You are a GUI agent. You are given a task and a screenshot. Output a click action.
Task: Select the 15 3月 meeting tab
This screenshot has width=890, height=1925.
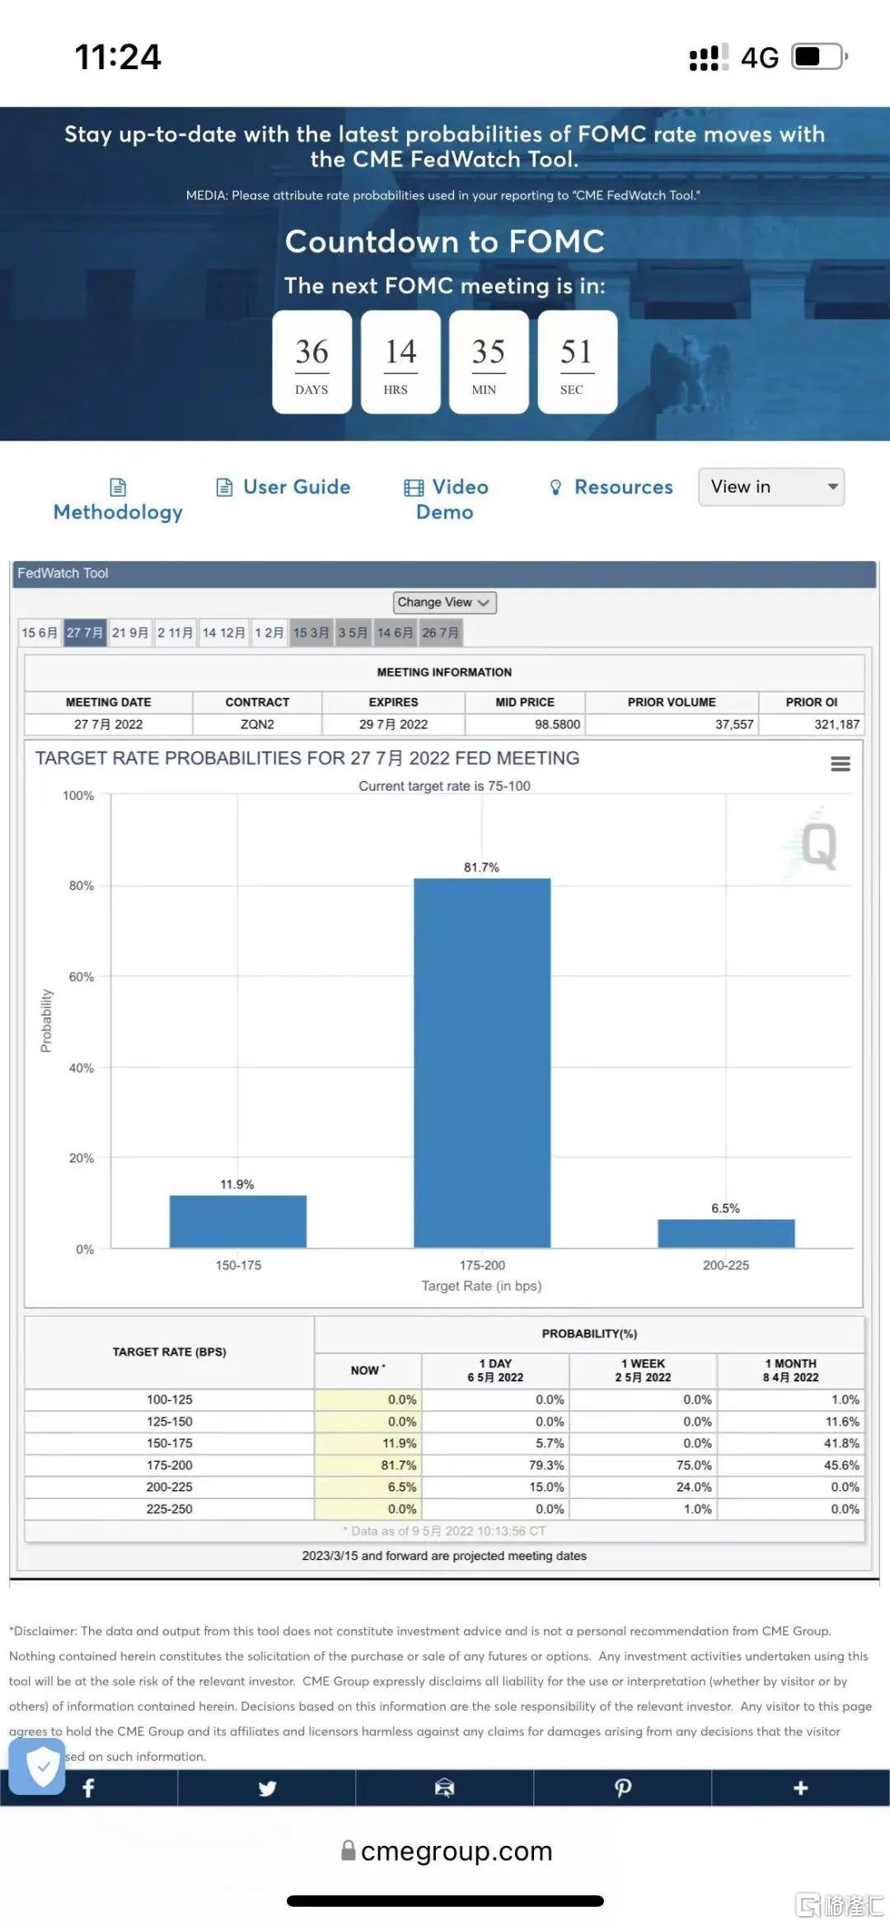(x=311, y=633)
